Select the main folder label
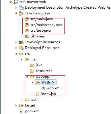The height and width of the screenshot is (114, 111). click(x=34, y=59)
